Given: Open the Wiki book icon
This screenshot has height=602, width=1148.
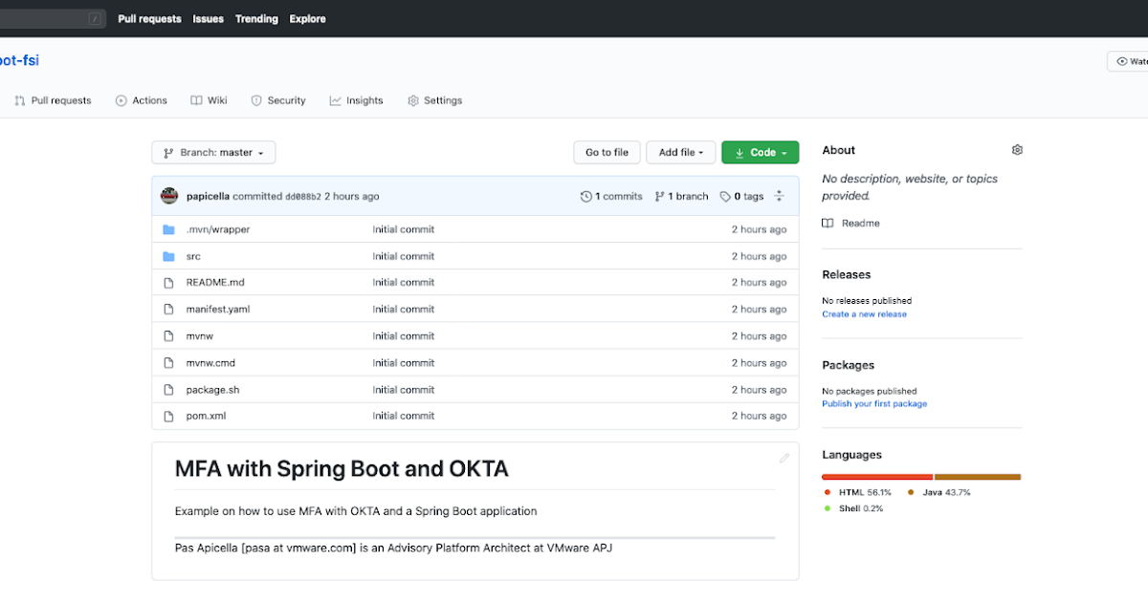Looking at the screenshot, I should pyautogui.click(x=195, y=99).
